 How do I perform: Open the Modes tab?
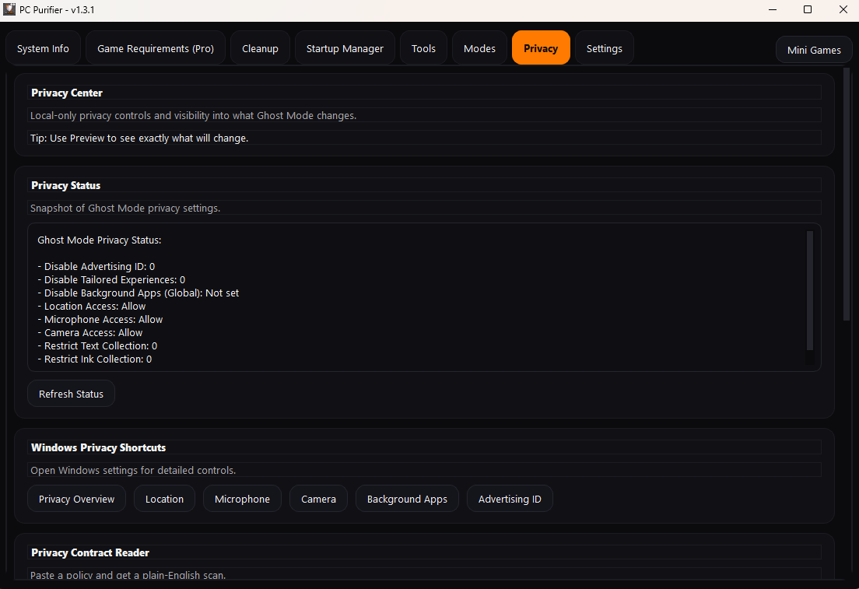(x=479, y=47)
